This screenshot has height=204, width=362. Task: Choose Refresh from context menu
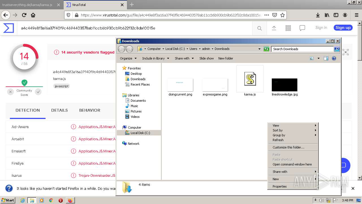293,140
